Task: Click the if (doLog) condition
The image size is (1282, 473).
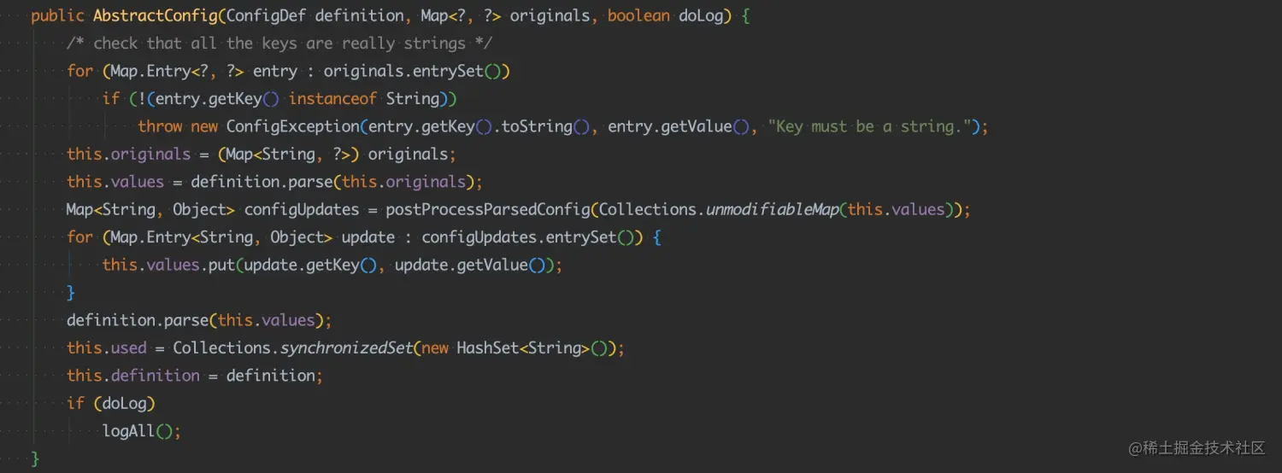Action: [x=111, y=403]
